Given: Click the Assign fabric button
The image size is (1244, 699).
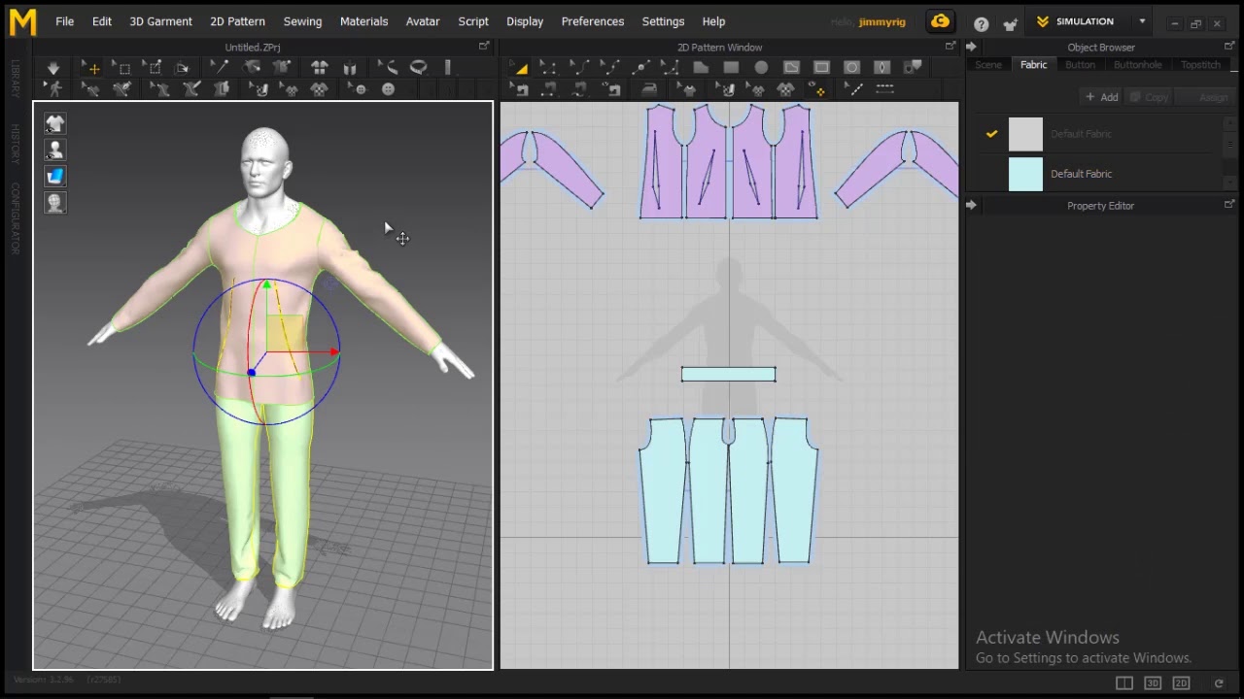Looking at the screenshot, I should pyautogui.click(x=1205, y=97).
